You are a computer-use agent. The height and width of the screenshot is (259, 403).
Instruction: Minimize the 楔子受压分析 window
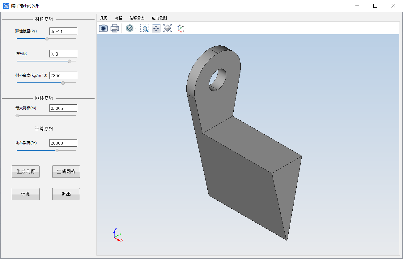(x=357, y=6)
